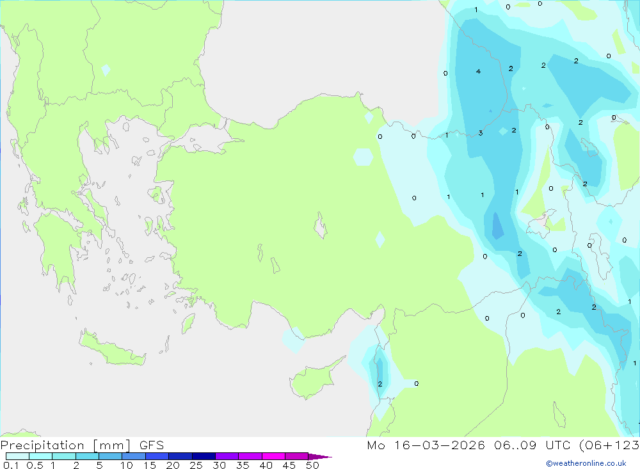
Task: Click the 0.1–0.5 mm legend color swatch
Action: tap(17, 456)
